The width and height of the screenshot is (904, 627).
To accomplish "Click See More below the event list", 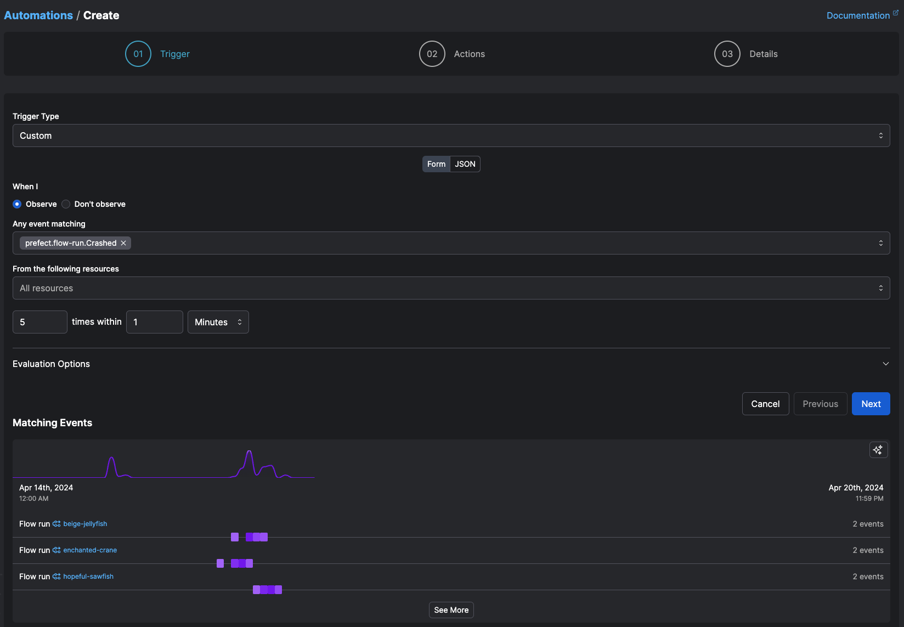I will coord(451,610).
